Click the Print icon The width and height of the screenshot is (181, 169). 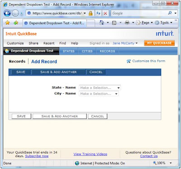pyautogui.click(x=127, y=23)
